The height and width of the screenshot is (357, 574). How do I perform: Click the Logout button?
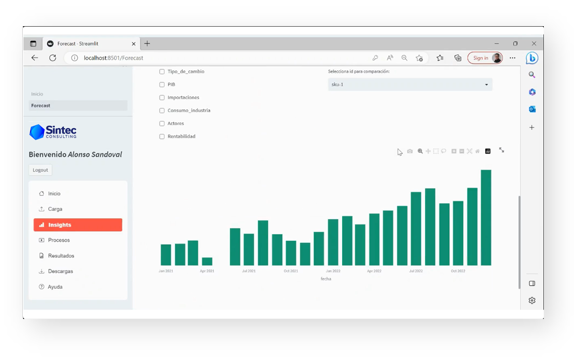(40, 170)
